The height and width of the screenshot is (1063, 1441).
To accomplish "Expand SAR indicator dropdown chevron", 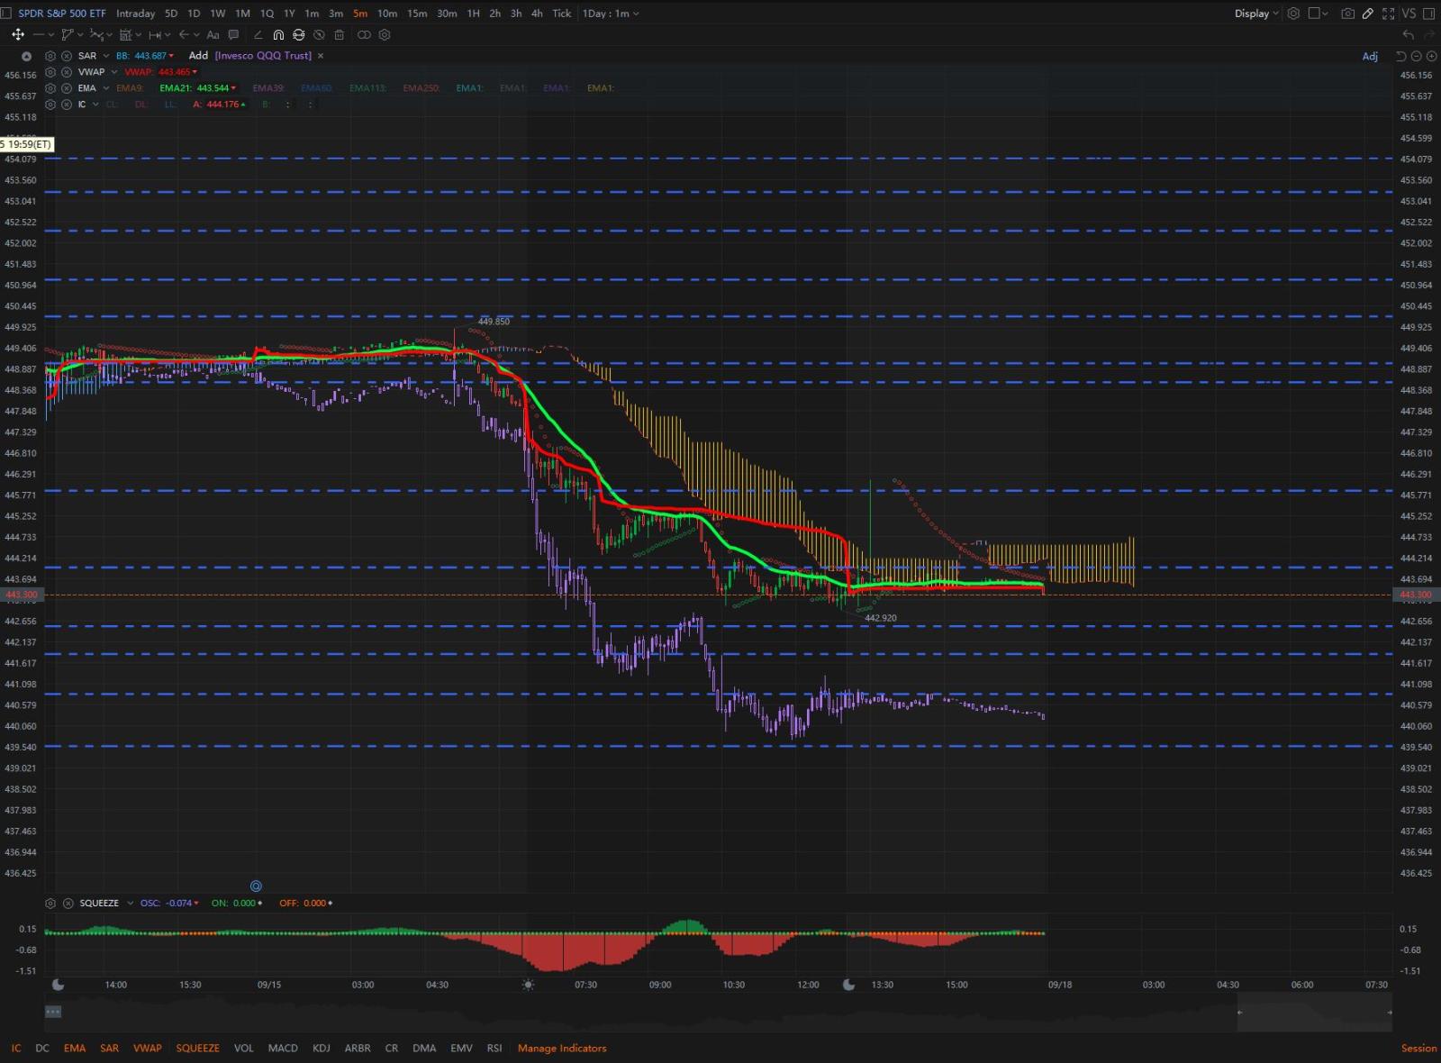I will click(x=106, y=56).
